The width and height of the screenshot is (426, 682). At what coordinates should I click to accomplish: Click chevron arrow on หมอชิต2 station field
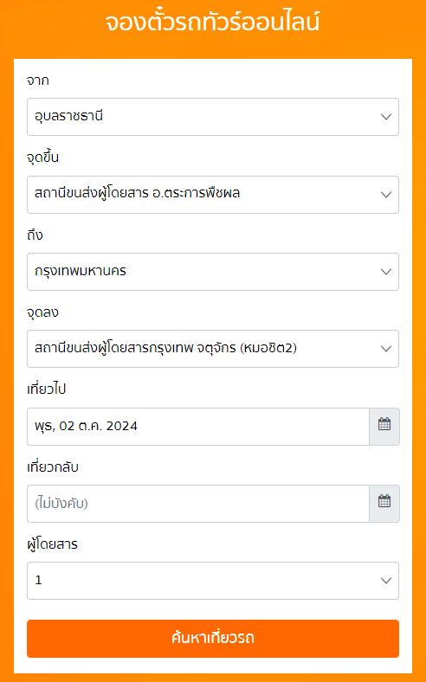tap(386, 349)
